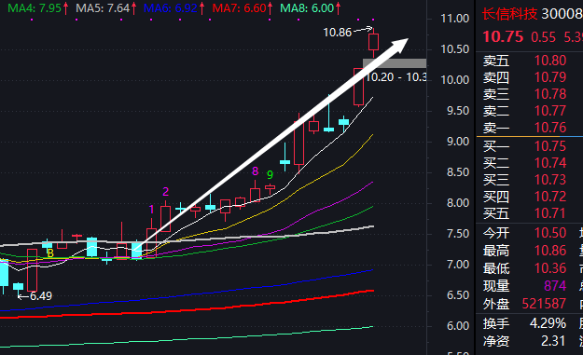Screen dimensions: 583x355
Task: Click the 买三 bid price 10.73
Action: point(550,180)
